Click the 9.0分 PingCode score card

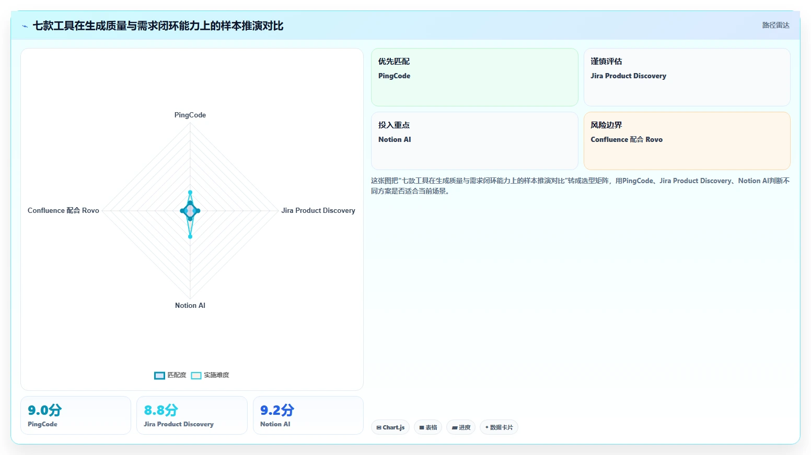click(76, 415)
